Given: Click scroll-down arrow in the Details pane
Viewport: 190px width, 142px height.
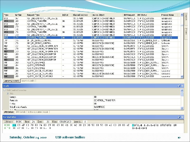Looking at the screenshot, I should tap(182, 108).
